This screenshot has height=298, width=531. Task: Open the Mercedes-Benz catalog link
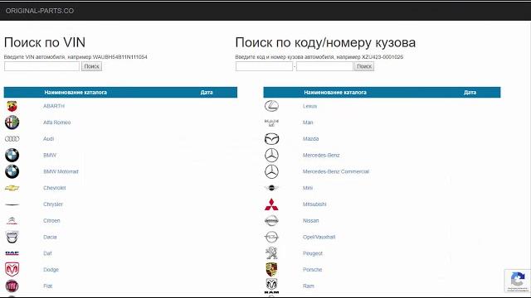click(x=321, y=155)
